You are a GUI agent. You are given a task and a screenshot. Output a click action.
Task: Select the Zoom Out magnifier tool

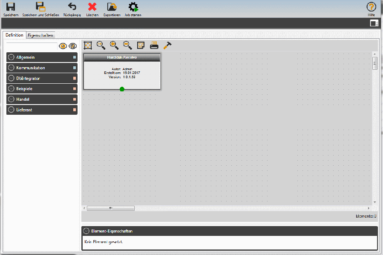[x=127, y=45]
